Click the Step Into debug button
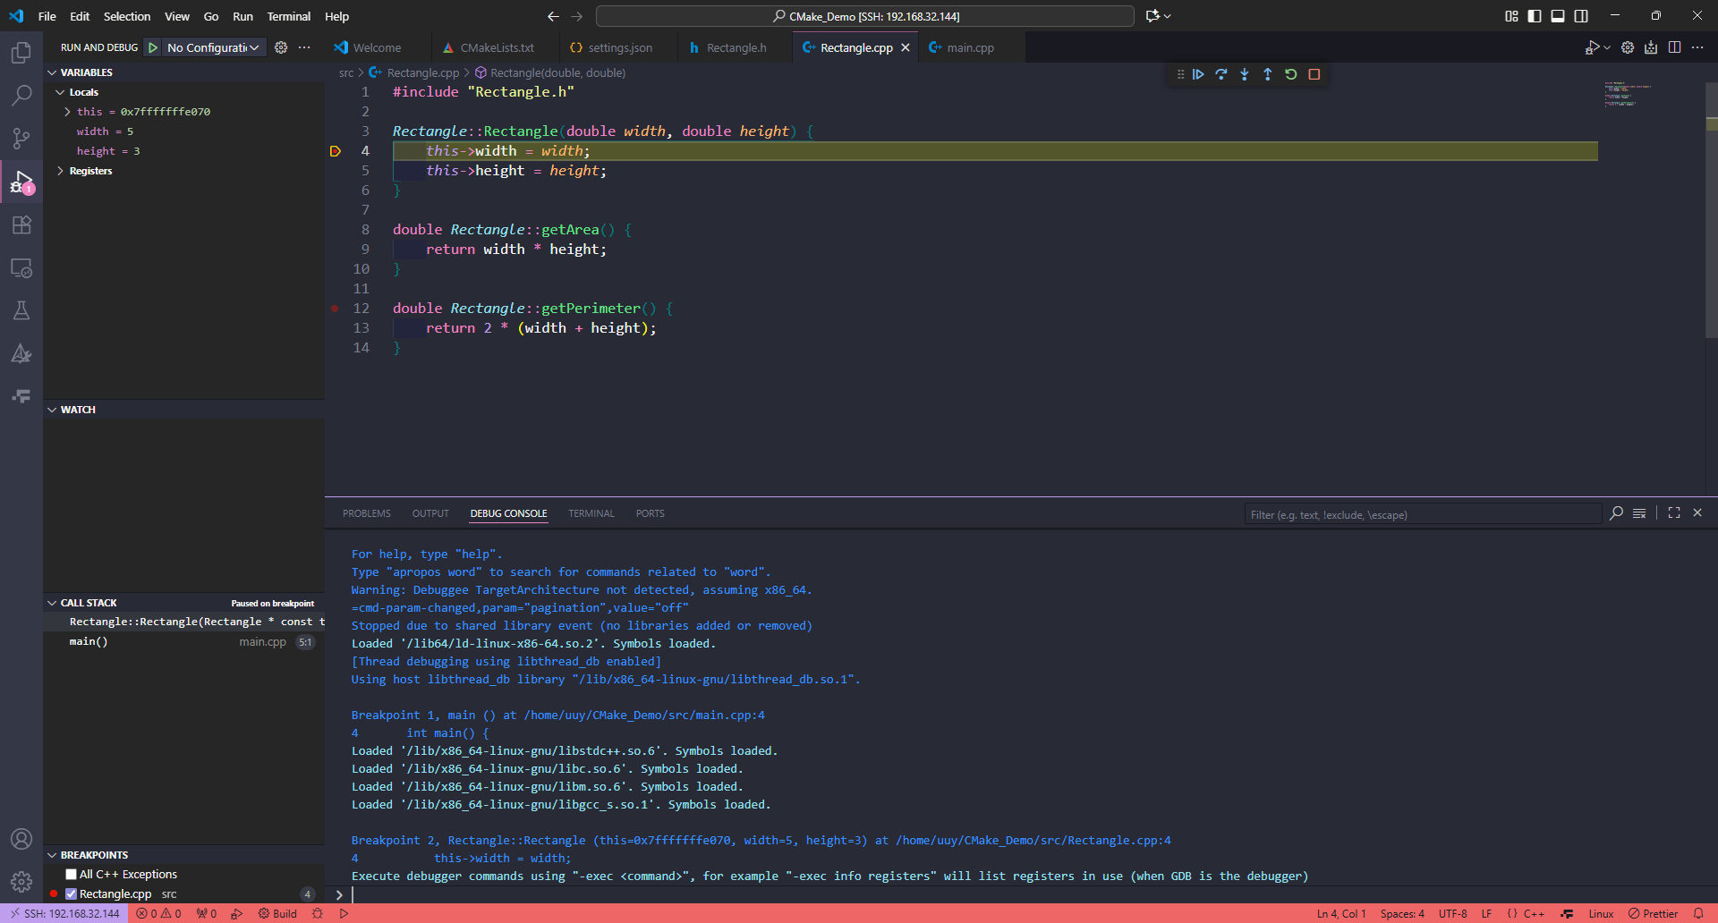 1245,74
